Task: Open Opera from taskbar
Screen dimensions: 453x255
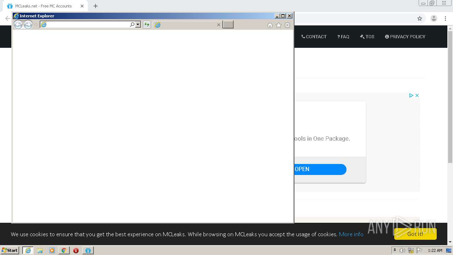Action: point(76,250)
